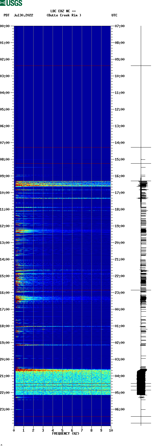Click the '16:00' UTC time label

120,176
